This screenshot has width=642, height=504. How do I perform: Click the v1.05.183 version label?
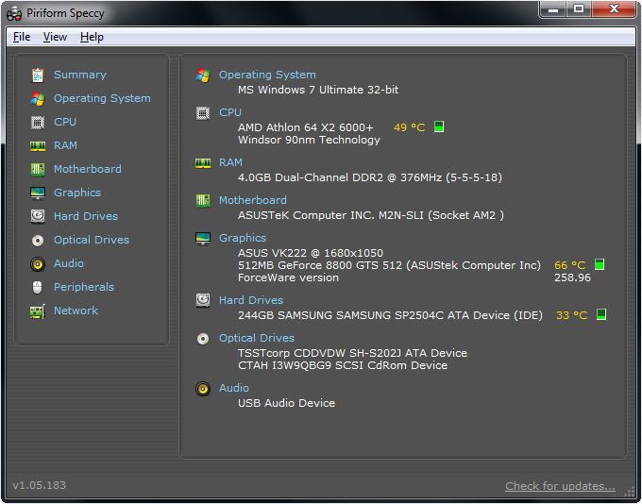[39, 485]
